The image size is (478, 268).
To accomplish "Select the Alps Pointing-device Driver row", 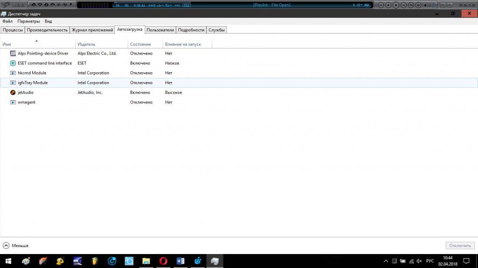I will click(239, 53).
